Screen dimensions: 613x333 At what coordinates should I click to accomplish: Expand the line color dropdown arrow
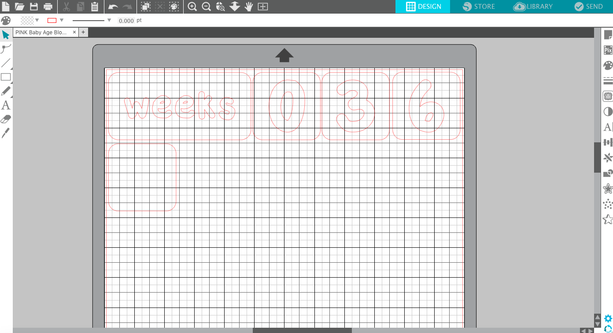click(62, 20)
